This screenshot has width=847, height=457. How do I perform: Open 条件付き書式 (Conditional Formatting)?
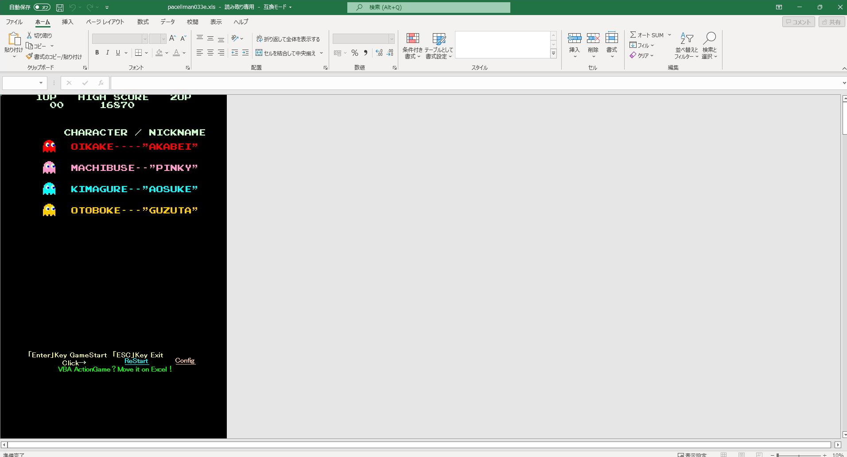[412, 45]
